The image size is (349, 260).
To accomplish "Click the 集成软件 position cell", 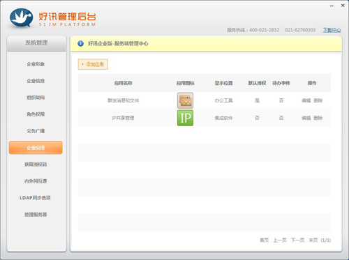I will [x=223, y=118].
